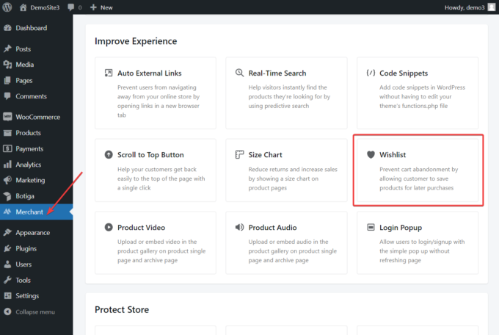This screenshot has height=335, width=499.
Task: Open the comments bubble icon in admin bar
Action: tap(71, 7)
